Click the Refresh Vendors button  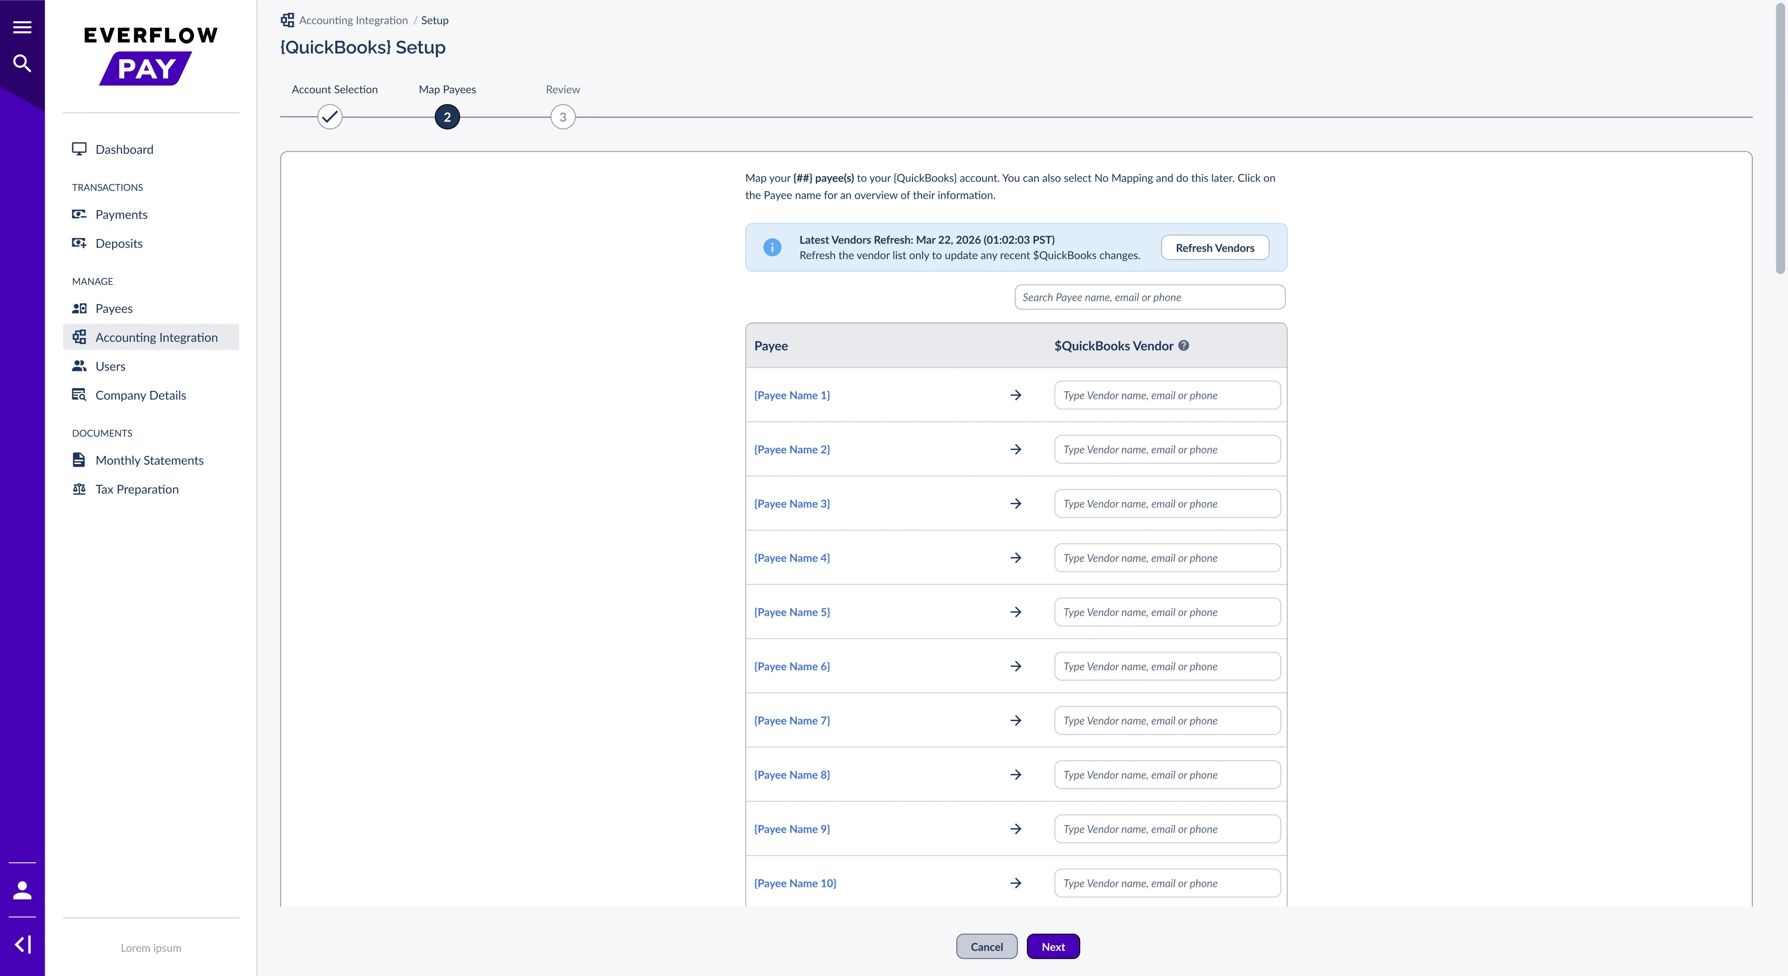[1215, 248]
